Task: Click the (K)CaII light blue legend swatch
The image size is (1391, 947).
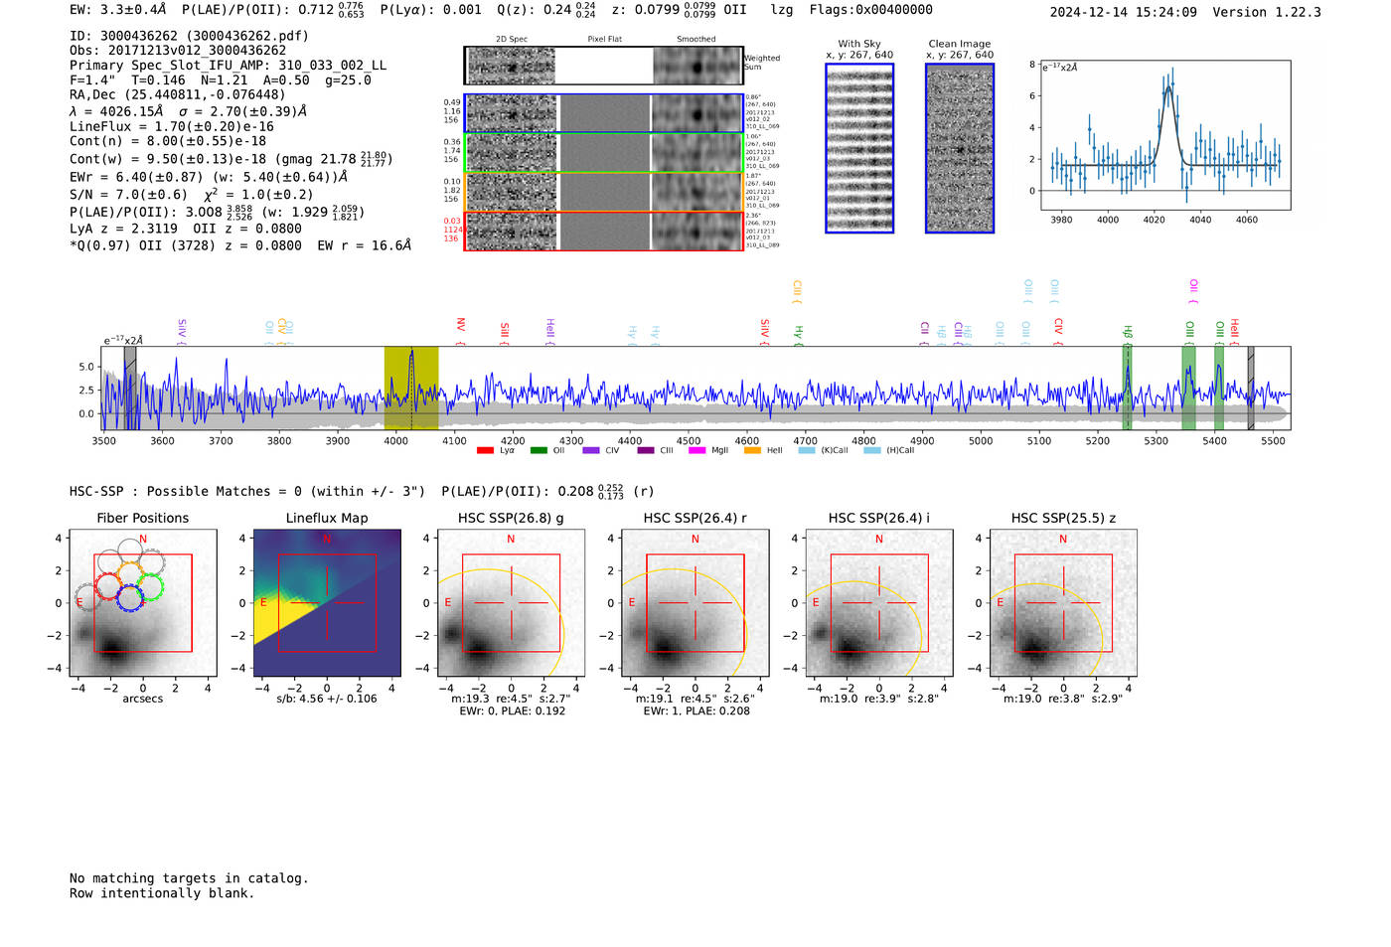Action: click(x=807, y=451)
